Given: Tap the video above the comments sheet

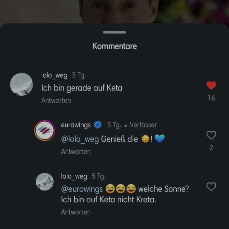Looking at the screenshot, I should click(114, 10).
